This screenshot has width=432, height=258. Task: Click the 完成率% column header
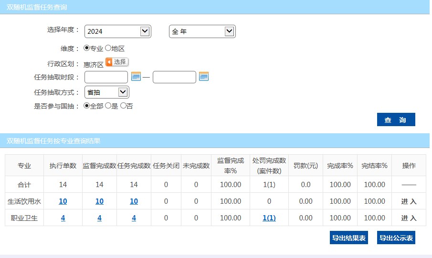(x=340, y=166)
